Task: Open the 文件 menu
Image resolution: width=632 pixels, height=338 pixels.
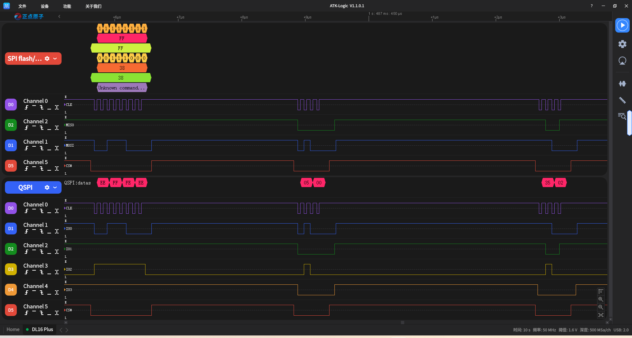Action: click(x=22, y=6)
